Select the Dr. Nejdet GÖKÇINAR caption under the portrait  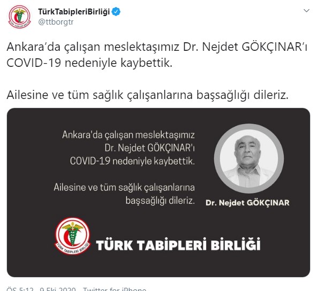click(247, 203)
